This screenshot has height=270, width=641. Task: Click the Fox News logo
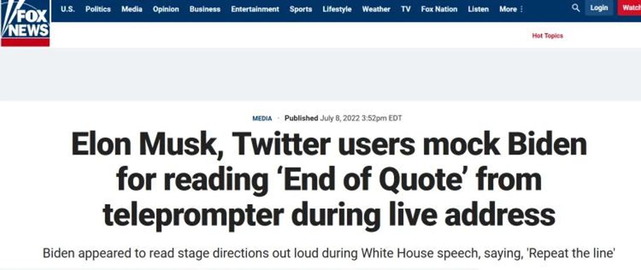click(25, 23)
